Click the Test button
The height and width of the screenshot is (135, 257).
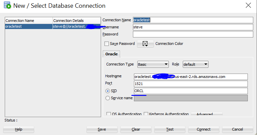(170, 130)
